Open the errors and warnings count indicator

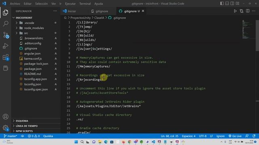click(34, 136)
